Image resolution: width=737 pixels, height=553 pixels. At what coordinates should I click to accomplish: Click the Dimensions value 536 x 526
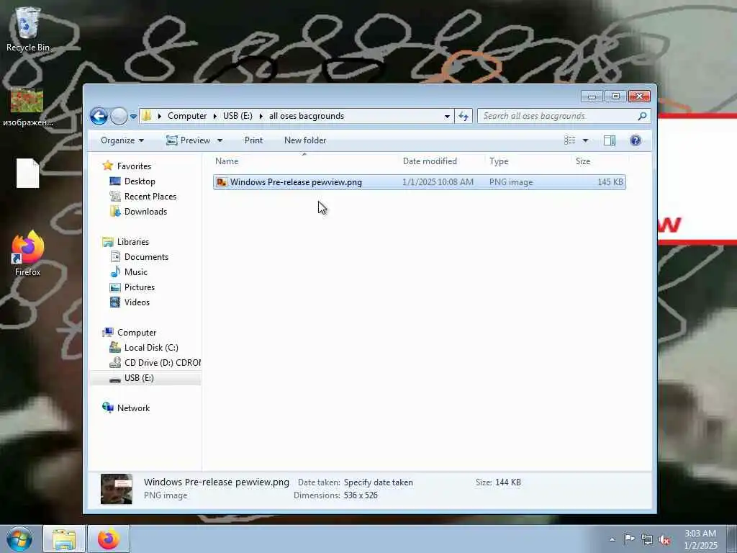click(361, 495)
